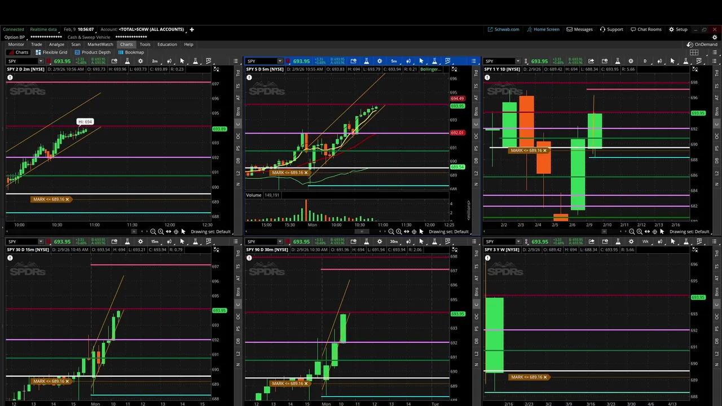This screenshot has height=406, width=722.
Task: Open 5m timeframe selector on middle top chart
Action: click(394, 61)
